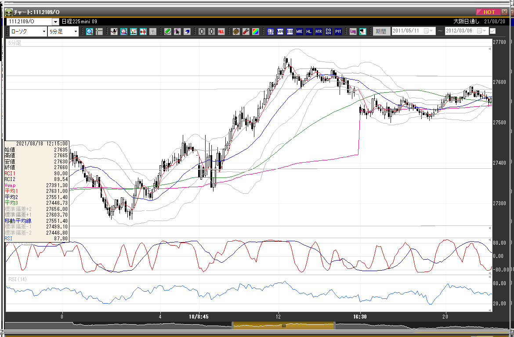Image resolution: width=514 pixels, height=337 pixels.
Task: Click the top-right scroll arrow of price pane
Action: pyautogui.click(x=490, y=49)
